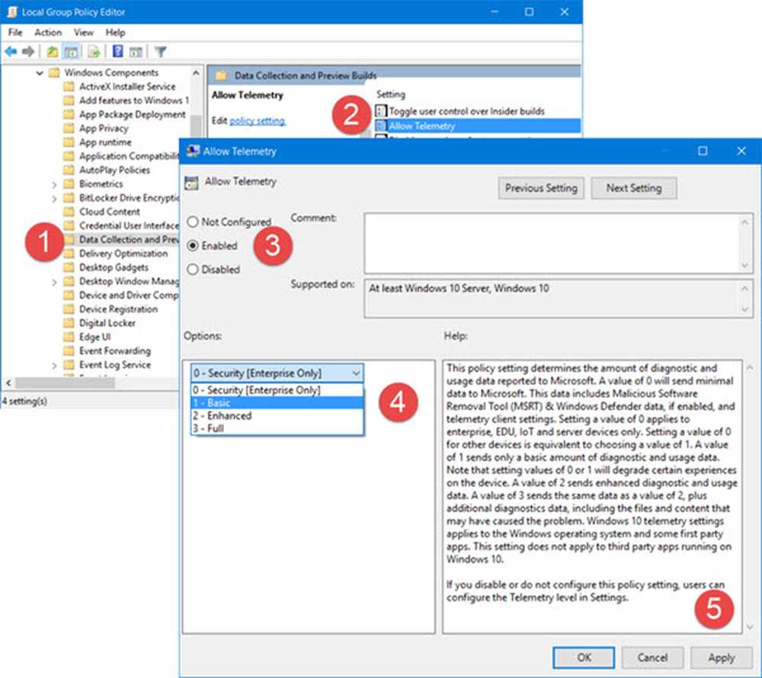This screenshot has height=678, width=762.
Task: Click the Setting column header
Action: pos(391,94)
